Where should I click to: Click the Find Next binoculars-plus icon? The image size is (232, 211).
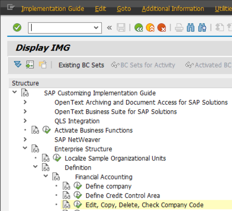click(202, 28)
